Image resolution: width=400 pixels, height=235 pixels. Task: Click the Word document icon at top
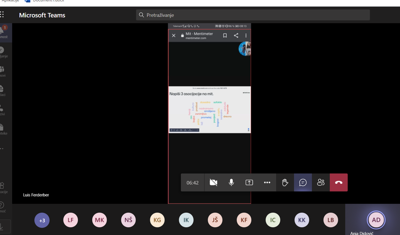27,1
